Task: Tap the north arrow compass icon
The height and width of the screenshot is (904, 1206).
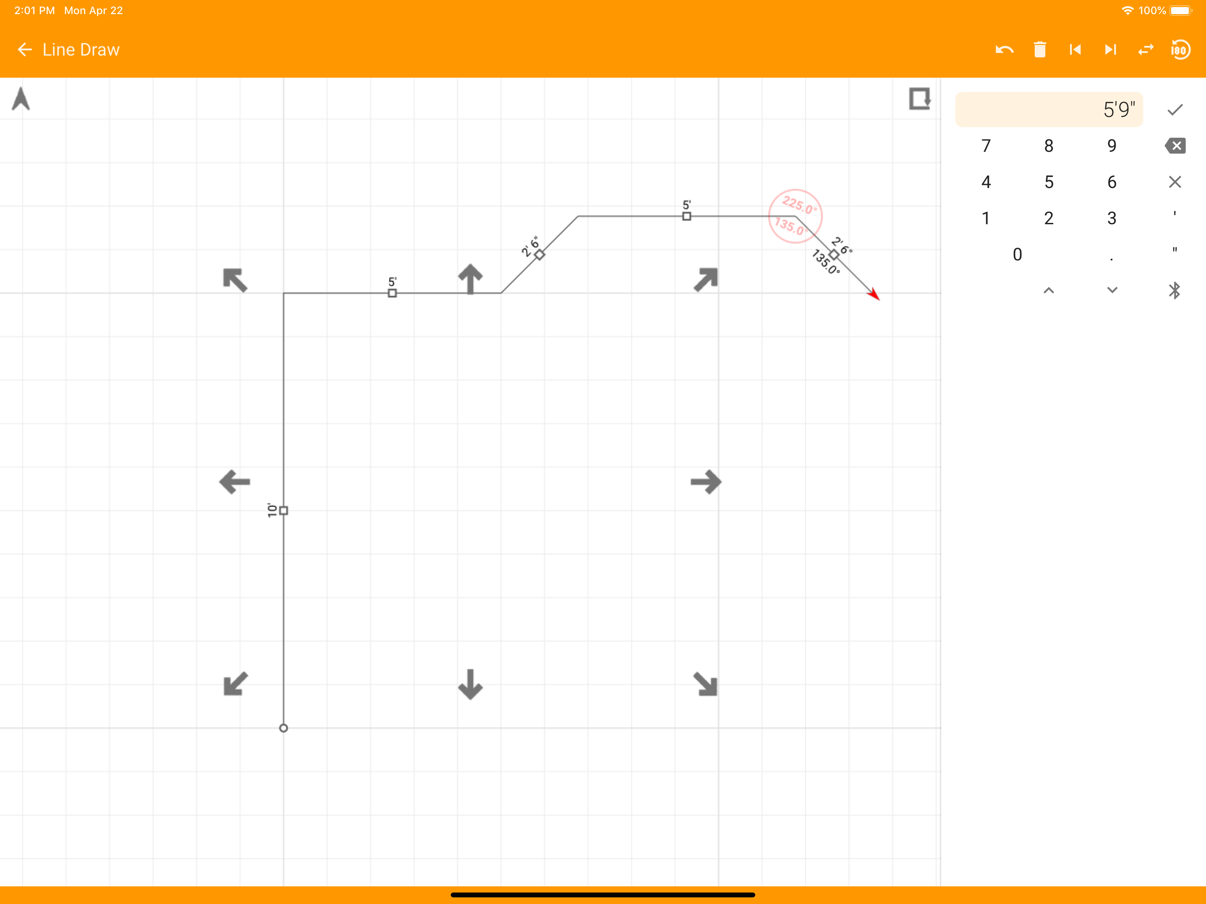Action: (21, 99)
